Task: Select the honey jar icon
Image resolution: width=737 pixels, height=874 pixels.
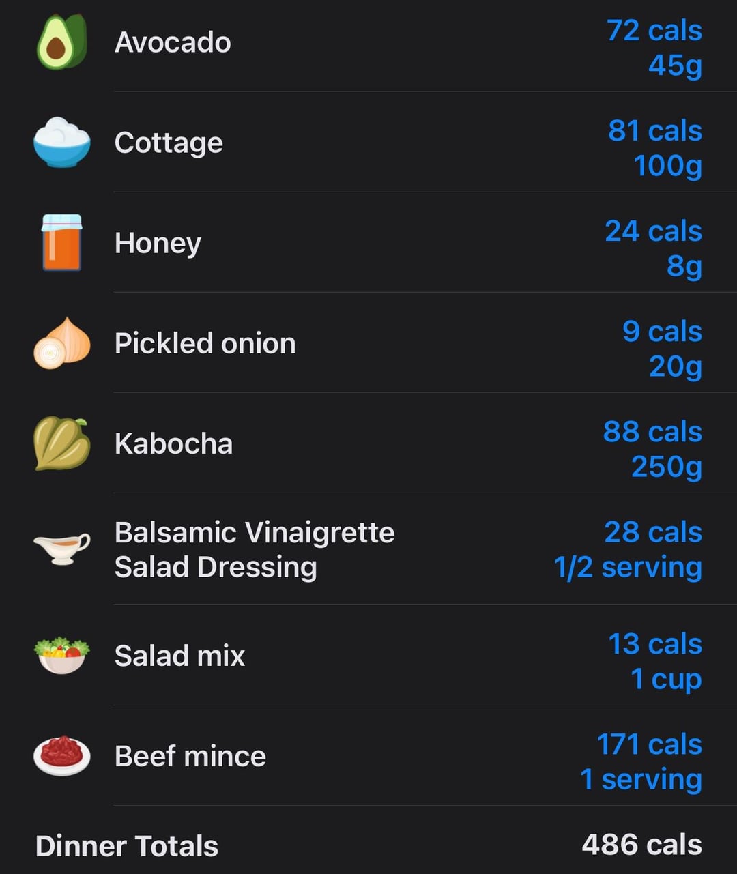Action: pyautogui.click(x=62, y=242)
